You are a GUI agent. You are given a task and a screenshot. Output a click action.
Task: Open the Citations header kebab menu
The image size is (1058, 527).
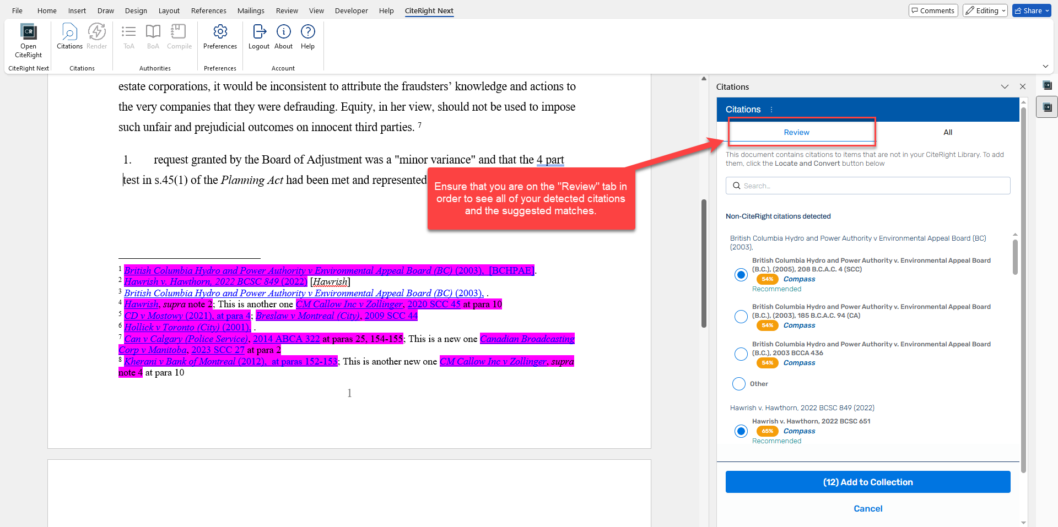(771, 110)
